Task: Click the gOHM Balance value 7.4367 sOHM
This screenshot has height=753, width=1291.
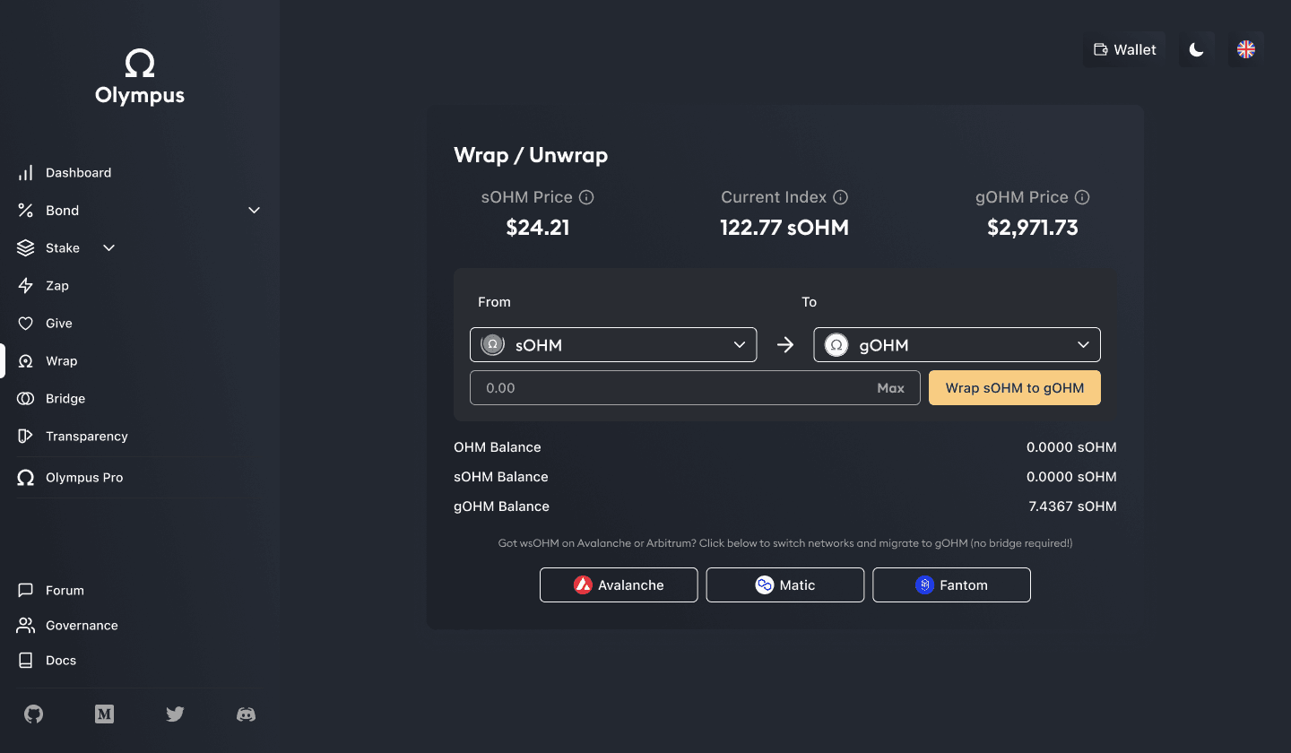Action: coord(1072,506)
